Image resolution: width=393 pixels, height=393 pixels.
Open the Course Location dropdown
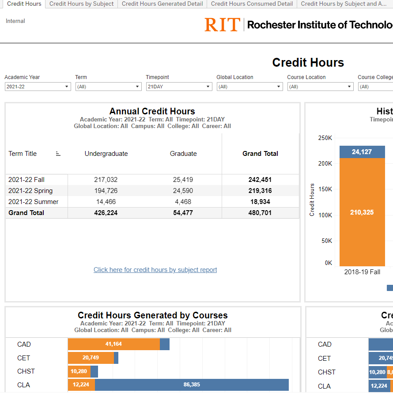320,87
